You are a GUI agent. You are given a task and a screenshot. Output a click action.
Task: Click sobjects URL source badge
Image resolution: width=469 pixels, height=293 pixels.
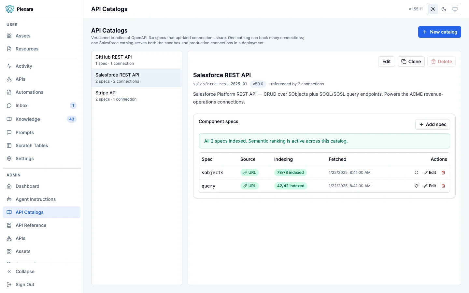(x=249, y=173)
